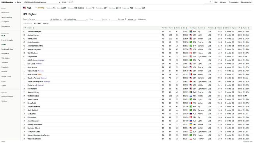Open fighter Don Hendric
The height and width of the screenshot is (143, 254).
click(x=32, y=89)
